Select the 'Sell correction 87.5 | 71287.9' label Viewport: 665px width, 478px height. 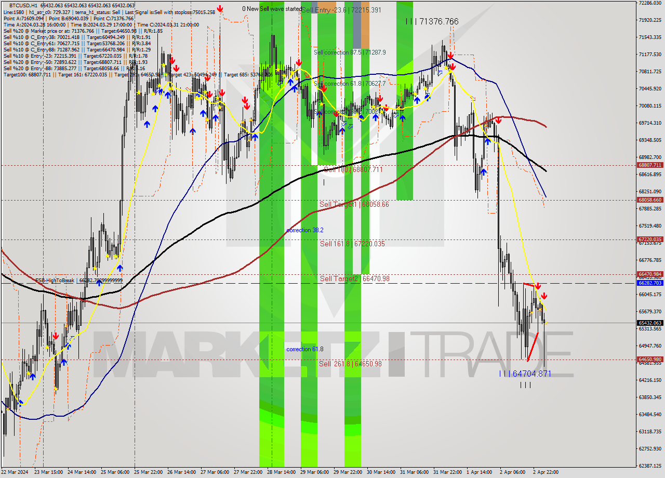pyautogui.click(x=350, y=52)
